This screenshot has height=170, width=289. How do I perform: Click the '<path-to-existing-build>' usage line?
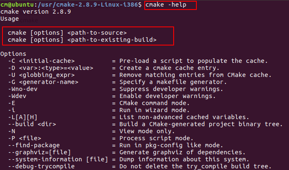[82, 40]
